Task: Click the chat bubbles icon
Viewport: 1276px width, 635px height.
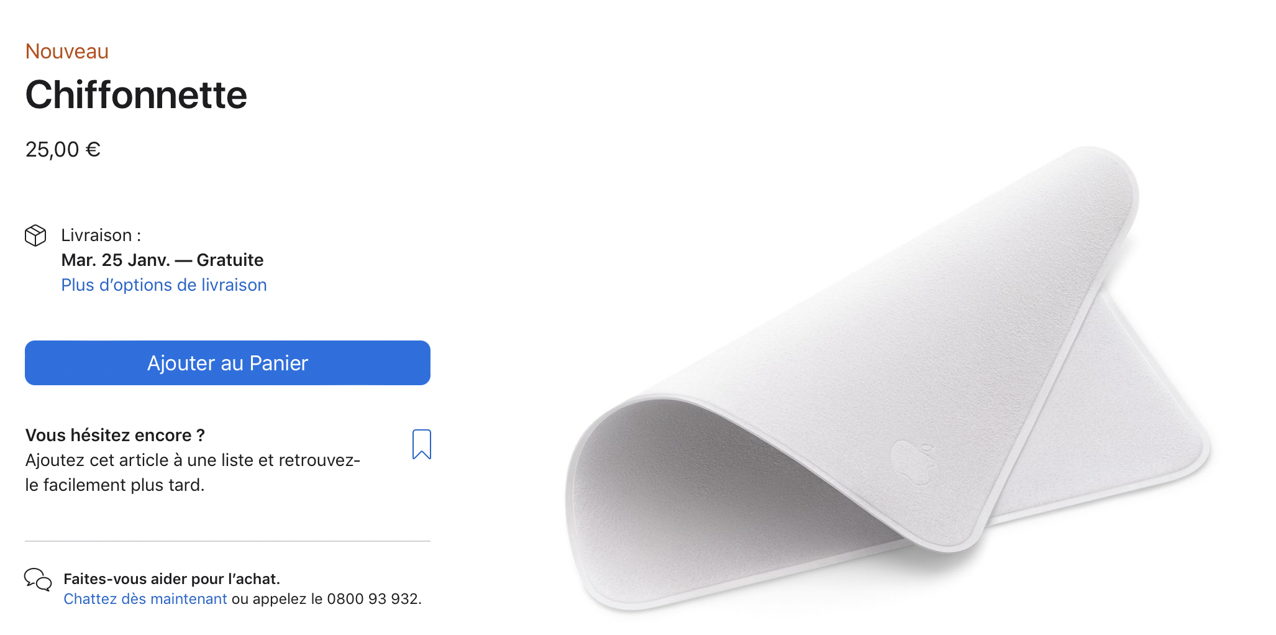Action: click(x=38, y=579)
